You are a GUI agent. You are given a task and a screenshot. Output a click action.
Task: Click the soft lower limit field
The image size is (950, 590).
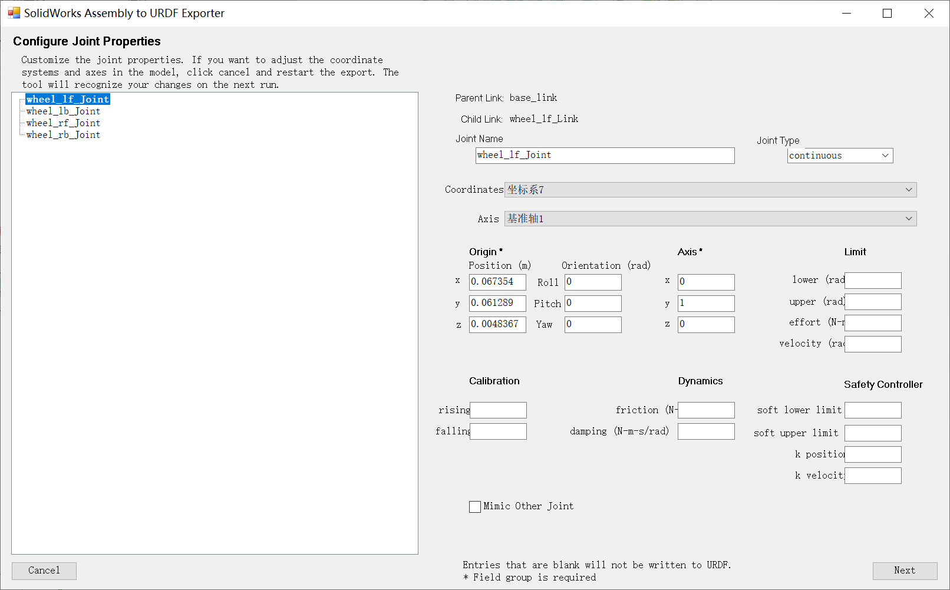tap(873, 410)
